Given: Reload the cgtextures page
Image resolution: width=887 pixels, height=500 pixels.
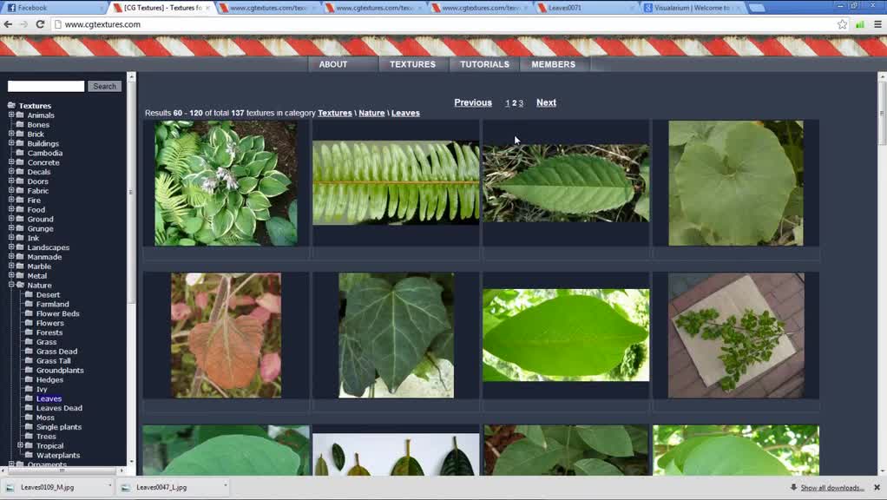Looking at the screenshot, I should [x=40, y=24].
